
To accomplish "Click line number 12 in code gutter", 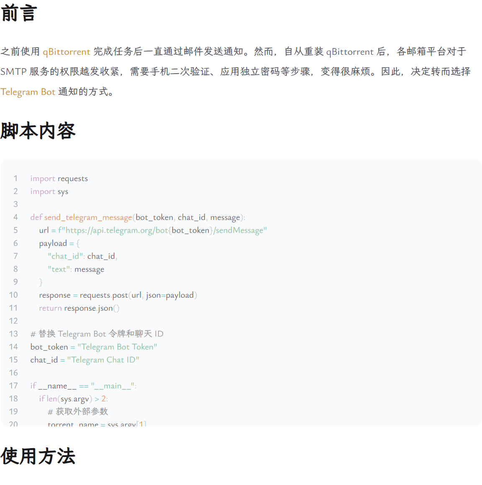I will point(13,321).
